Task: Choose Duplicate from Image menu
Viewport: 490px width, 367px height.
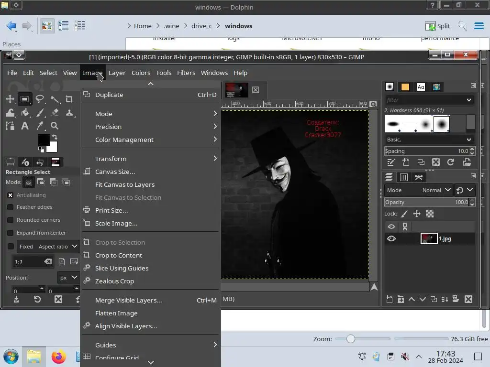Action: (150, 95)
